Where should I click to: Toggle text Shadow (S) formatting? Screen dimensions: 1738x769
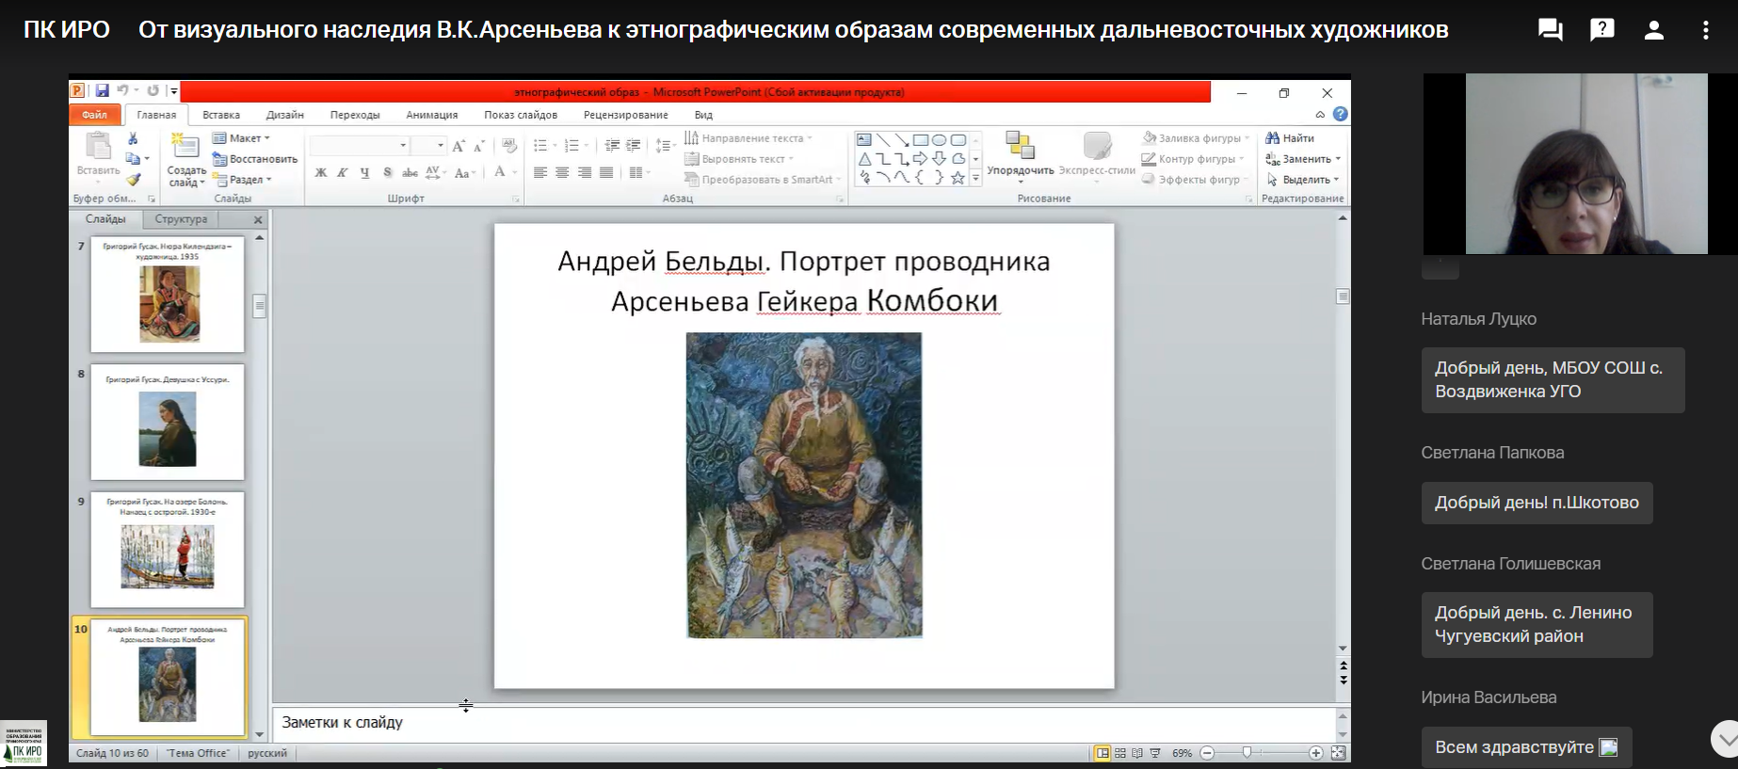tap(387, 172)
